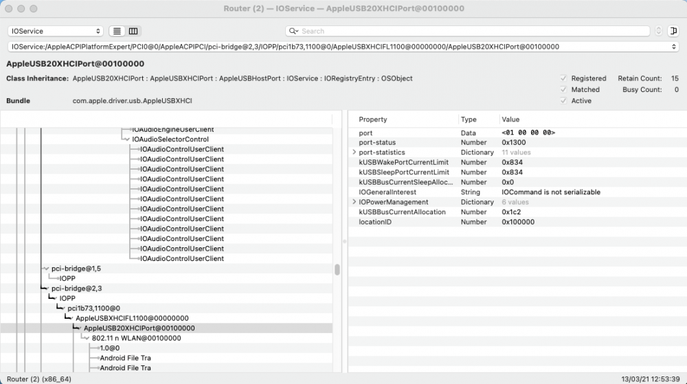Viewport: 687px width, 384px height.
Task: Click the Router (2) (x86_64) status text
Action: pyautogui.click(x=39, y=379)
